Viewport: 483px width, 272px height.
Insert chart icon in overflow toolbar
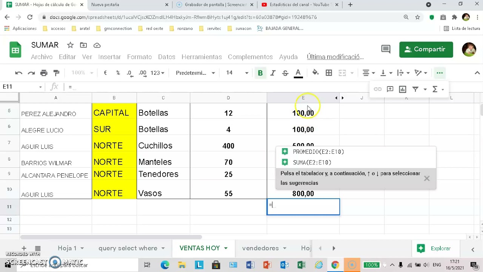403,90
